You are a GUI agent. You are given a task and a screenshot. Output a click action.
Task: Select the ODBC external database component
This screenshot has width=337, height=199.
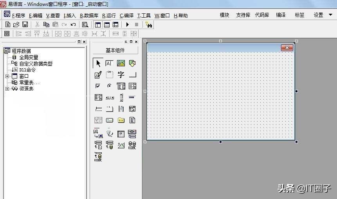pyautogui.click(x=132, y=145)
